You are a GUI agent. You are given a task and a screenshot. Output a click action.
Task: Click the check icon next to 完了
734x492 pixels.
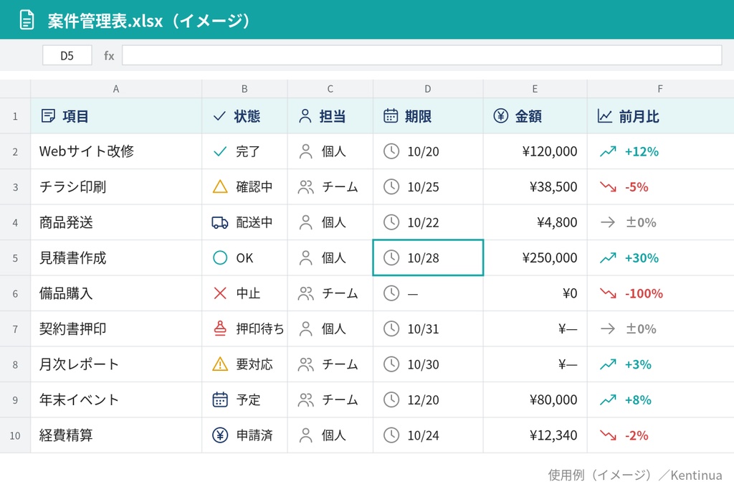click(x=220, y=151)
